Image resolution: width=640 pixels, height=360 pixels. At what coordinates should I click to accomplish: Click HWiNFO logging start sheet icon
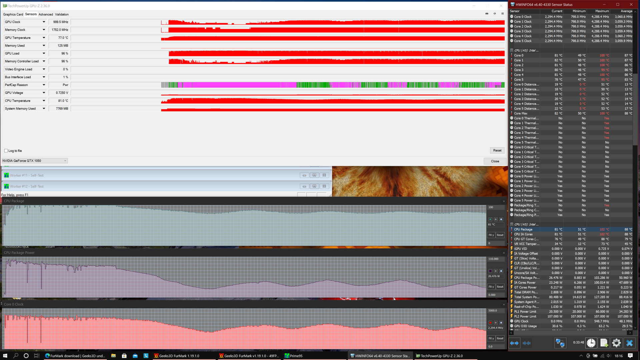click(604, 343)
